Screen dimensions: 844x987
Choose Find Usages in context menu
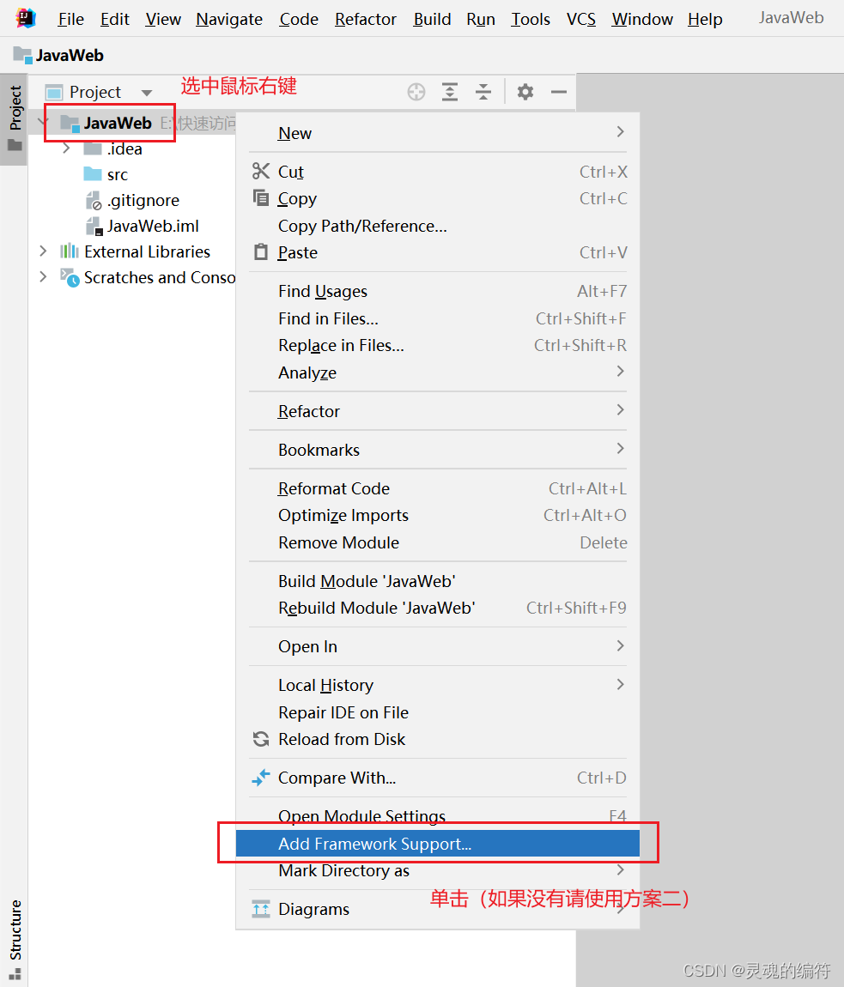click(x=438, y=292)
